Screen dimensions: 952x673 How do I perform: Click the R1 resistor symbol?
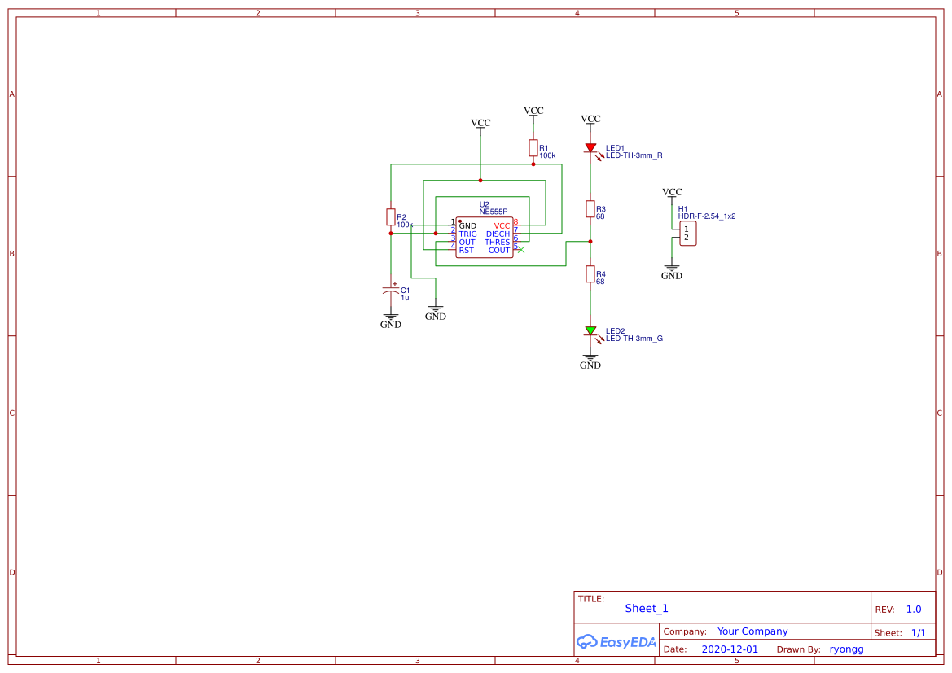pyautogui.click(x=533, y=147)
